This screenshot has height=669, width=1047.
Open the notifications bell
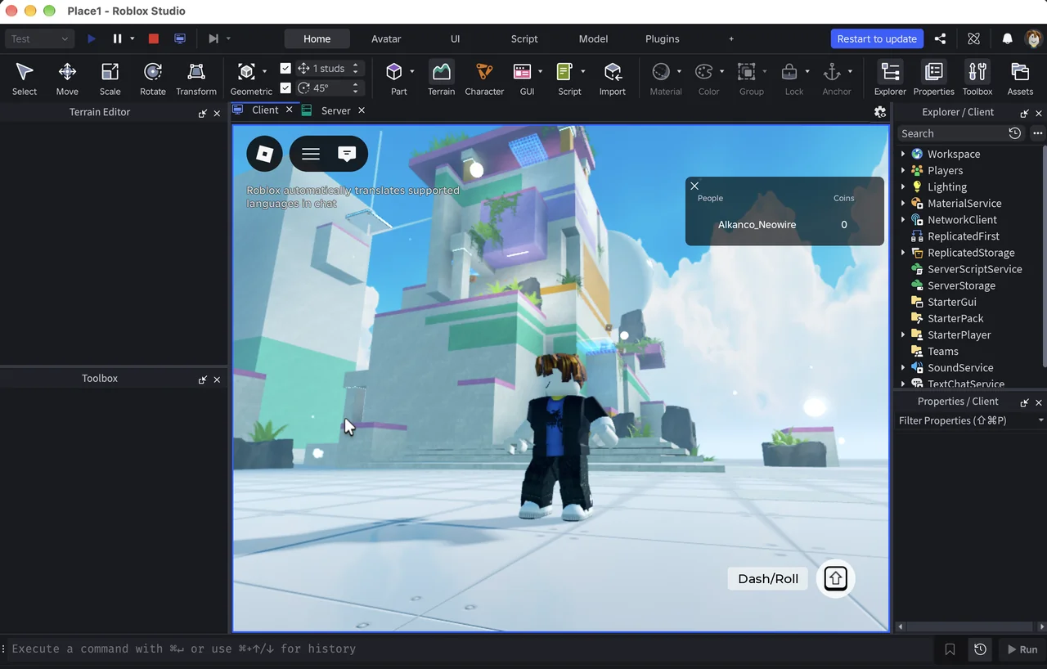[1007, 38]
